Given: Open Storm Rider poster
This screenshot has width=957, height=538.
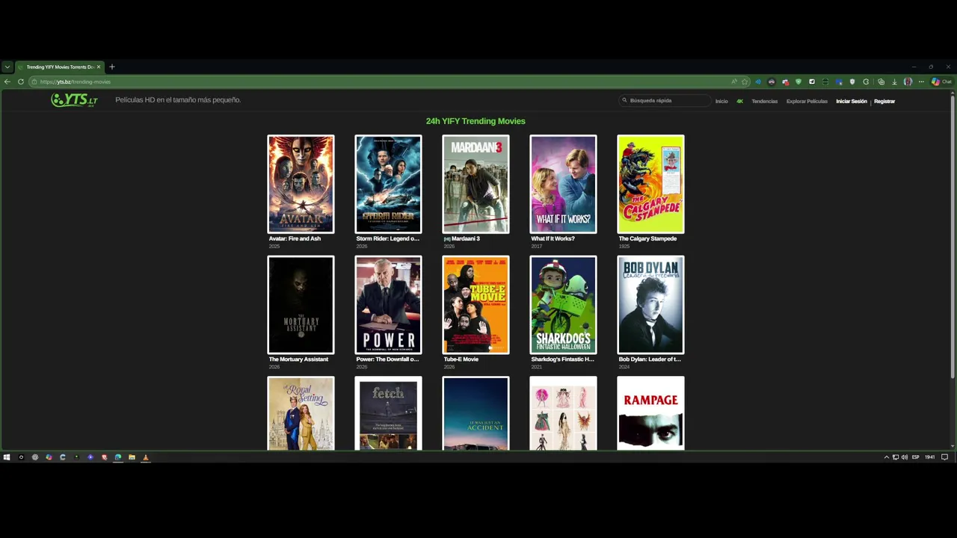Looking at the screenshot, I should pos(388,184).
